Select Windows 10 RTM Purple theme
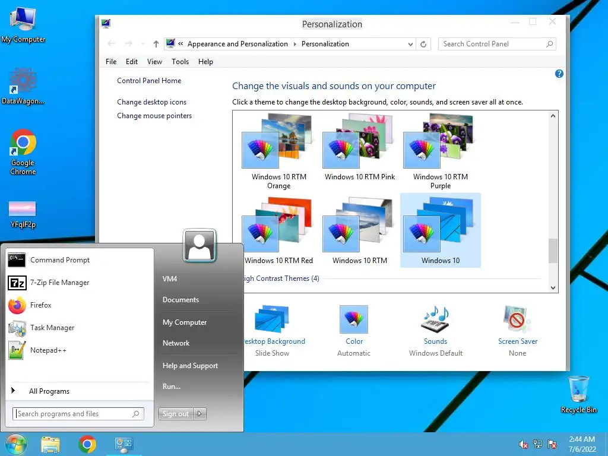 pyautogui.click(x=440, y=151)
